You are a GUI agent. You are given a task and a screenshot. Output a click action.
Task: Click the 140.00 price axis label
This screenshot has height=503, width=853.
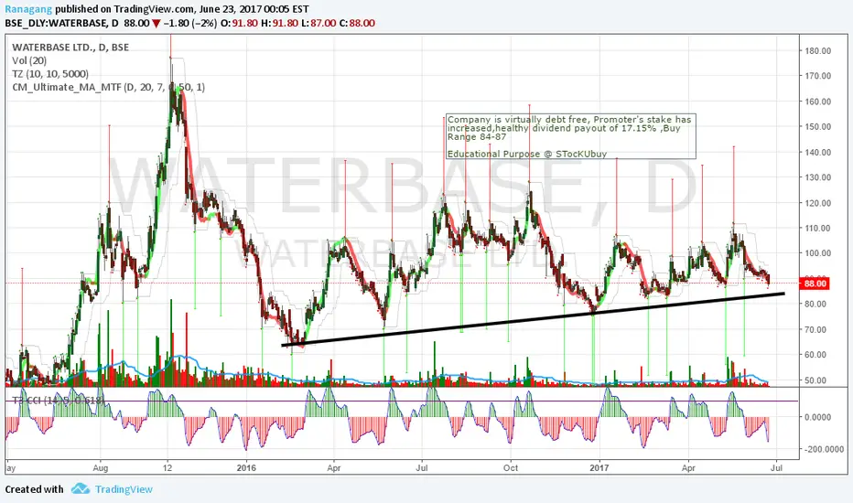tap(818, 152)
